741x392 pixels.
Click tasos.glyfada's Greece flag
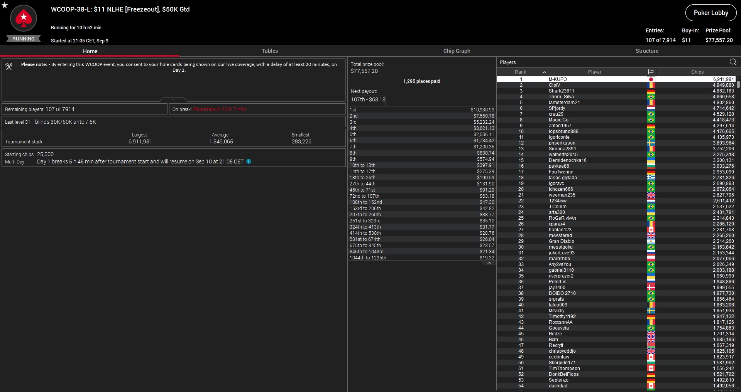tap(651, 178)
